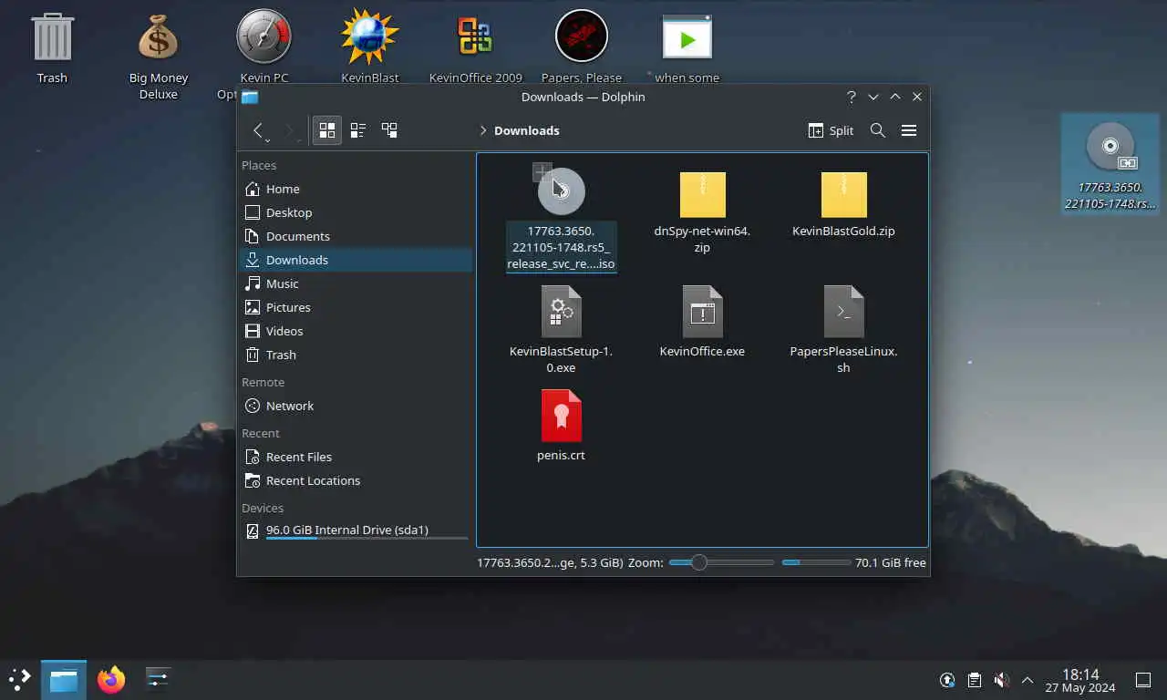Adjust the Zoom slider handle
The width and height of the screenshot is (1167, 700).
(698, 562)
